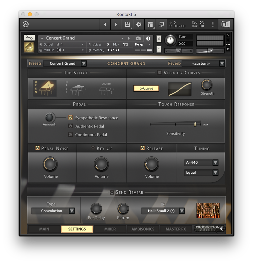Mute the Concert Grand instrument
The image size is (253, 263).
(159, 49)
